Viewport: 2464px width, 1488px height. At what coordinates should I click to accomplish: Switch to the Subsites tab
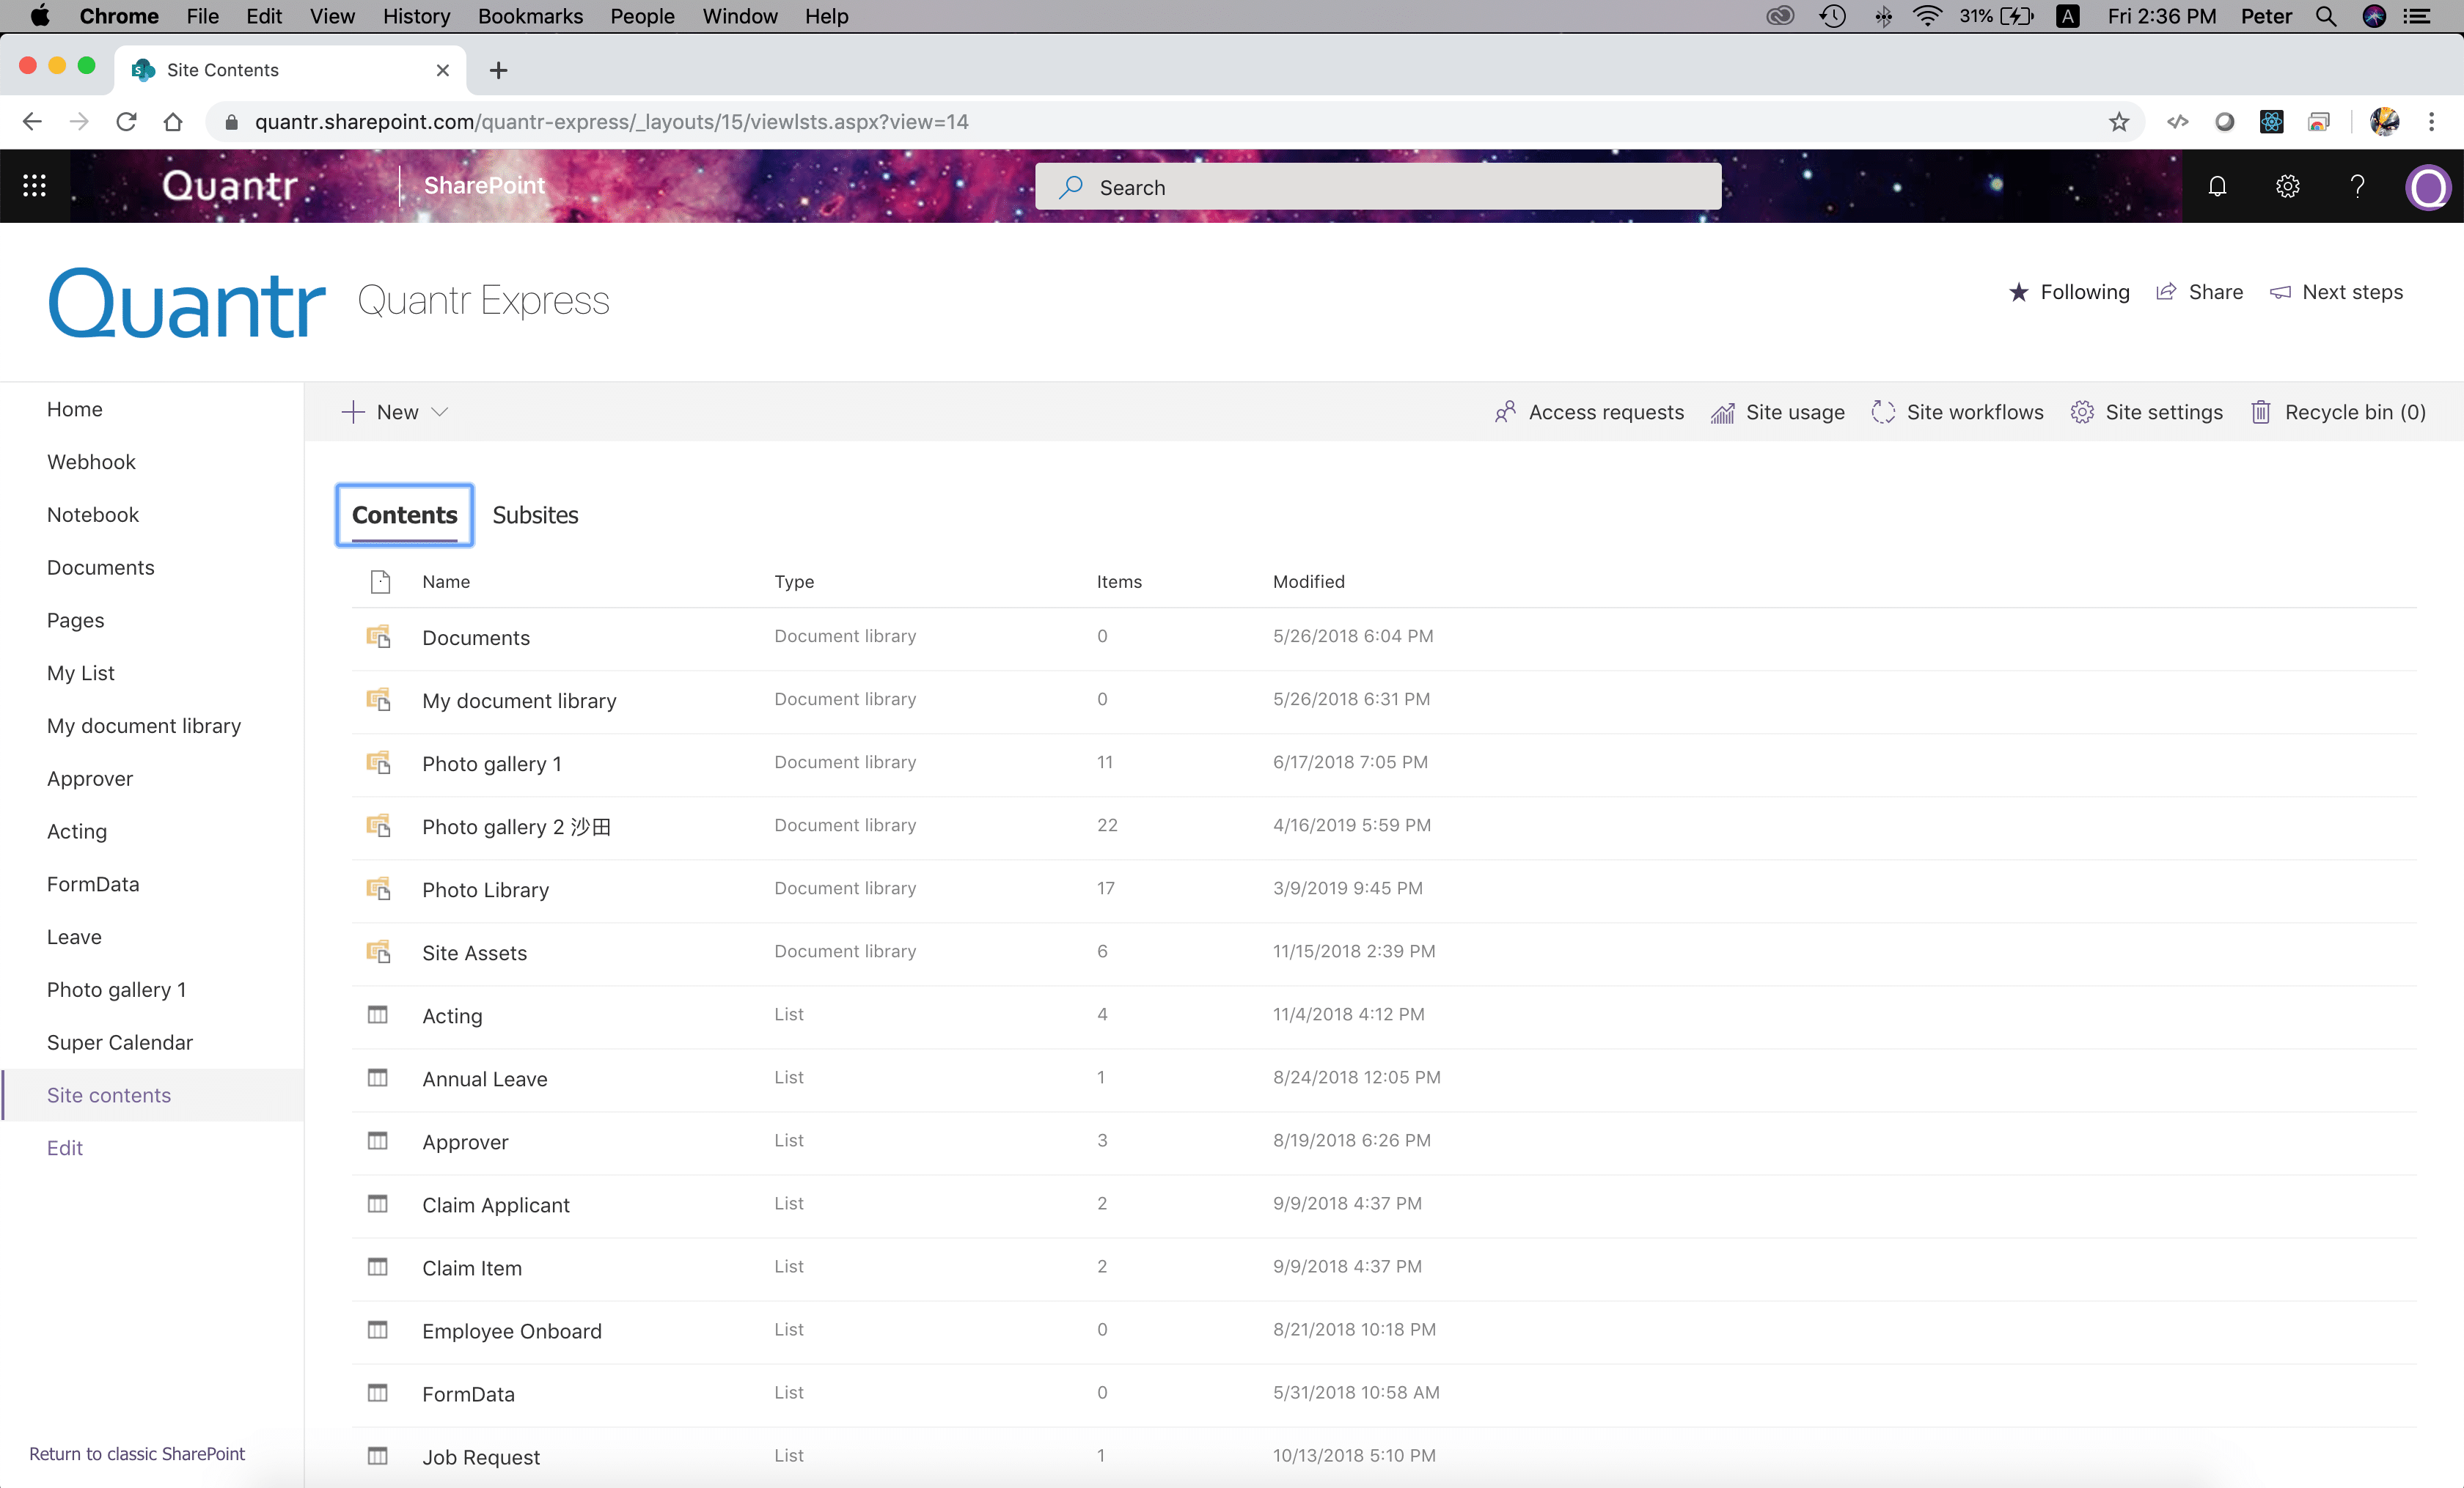[x=535, y=515]
